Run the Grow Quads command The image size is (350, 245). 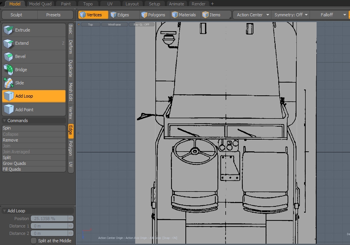[x=34, y=163]
